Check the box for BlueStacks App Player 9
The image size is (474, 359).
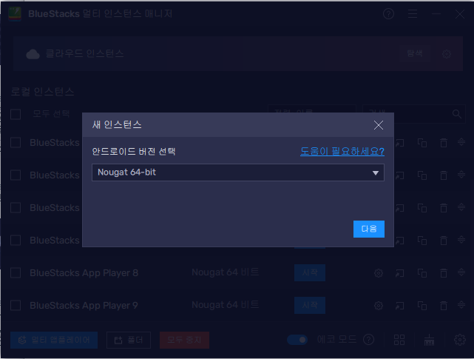coord(16,305)
